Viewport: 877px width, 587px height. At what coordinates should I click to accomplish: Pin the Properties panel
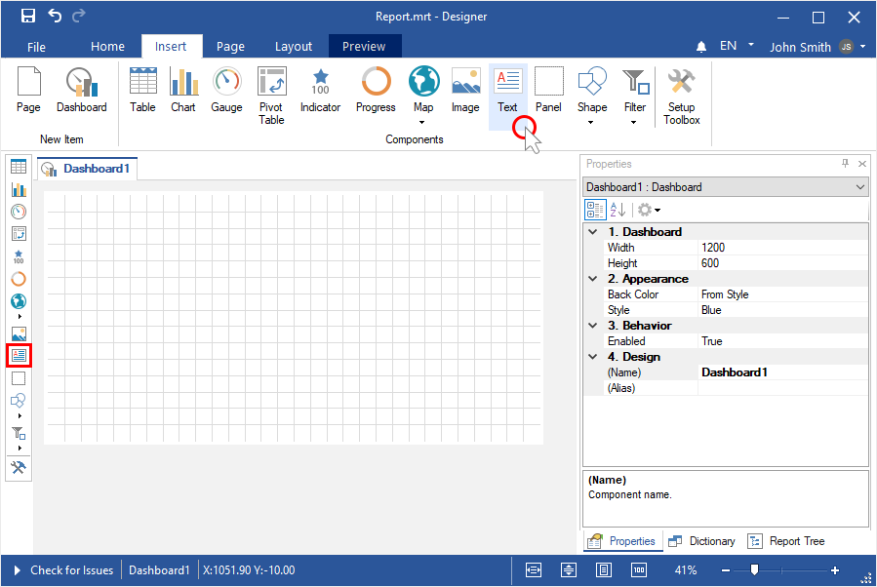(x=845, y=164)
